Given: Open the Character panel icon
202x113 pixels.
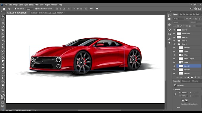Looking at the screenshot, I should (x=169, y=39).
